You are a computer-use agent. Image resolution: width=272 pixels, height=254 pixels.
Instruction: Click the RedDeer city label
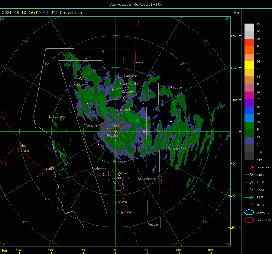tap(128, 92)
